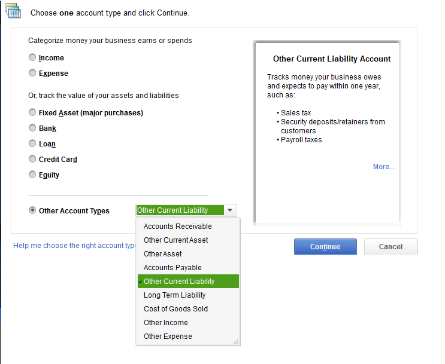Pick Cost of Goods Sold
Screen dimensions: 445x364
[x=175, y=309]
